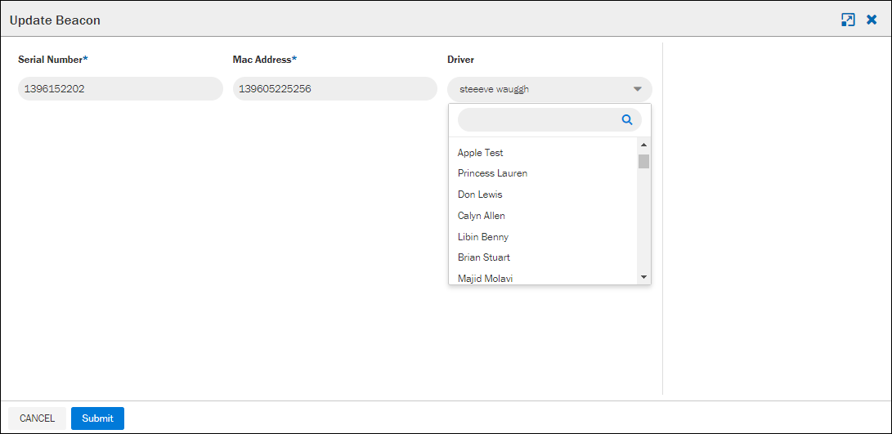Click the Mac Address input field

click(x=335, y=89)
